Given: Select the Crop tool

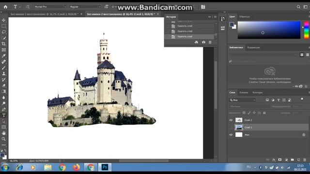Looking at the screenshot, I should 3,44.
